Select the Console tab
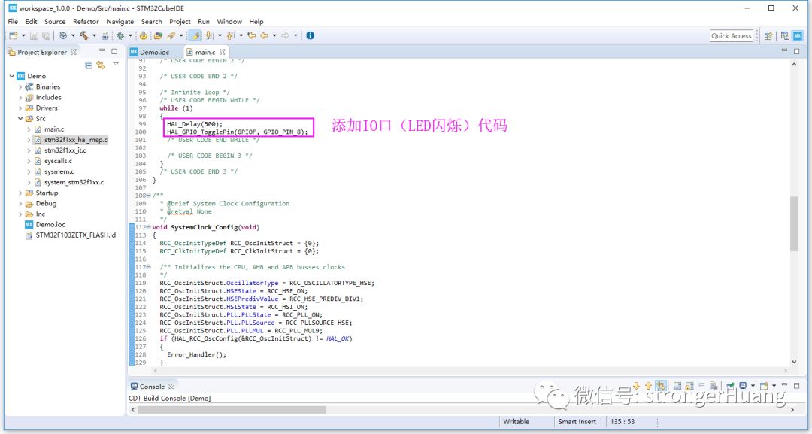This screenshot has width=812, height=434. click(152, 387)
